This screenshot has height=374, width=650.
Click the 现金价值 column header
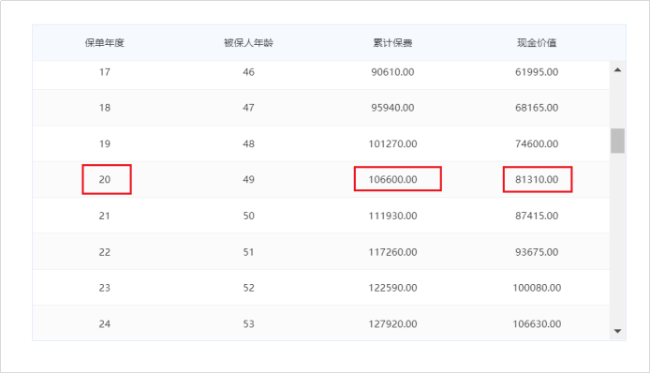[x=537, y=43]
